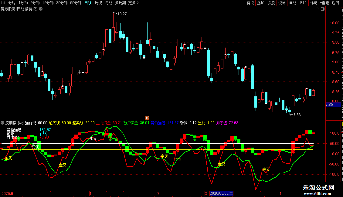Viewport: 343px width, 197px height.
Task: Click the 2025年 label on time axis
Action: click(8, 193)
